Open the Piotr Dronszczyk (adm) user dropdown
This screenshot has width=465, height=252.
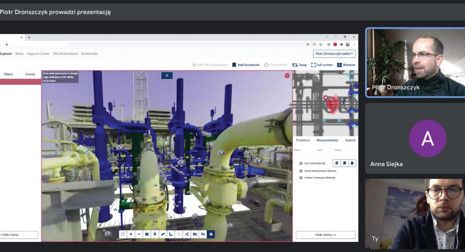(334, 54)
